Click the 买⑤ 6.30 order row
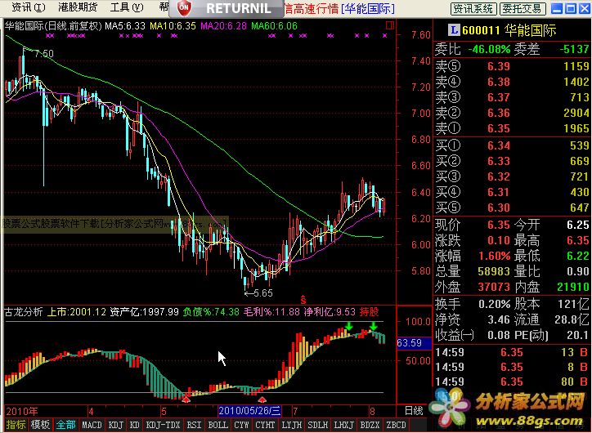 pos(513,208)
